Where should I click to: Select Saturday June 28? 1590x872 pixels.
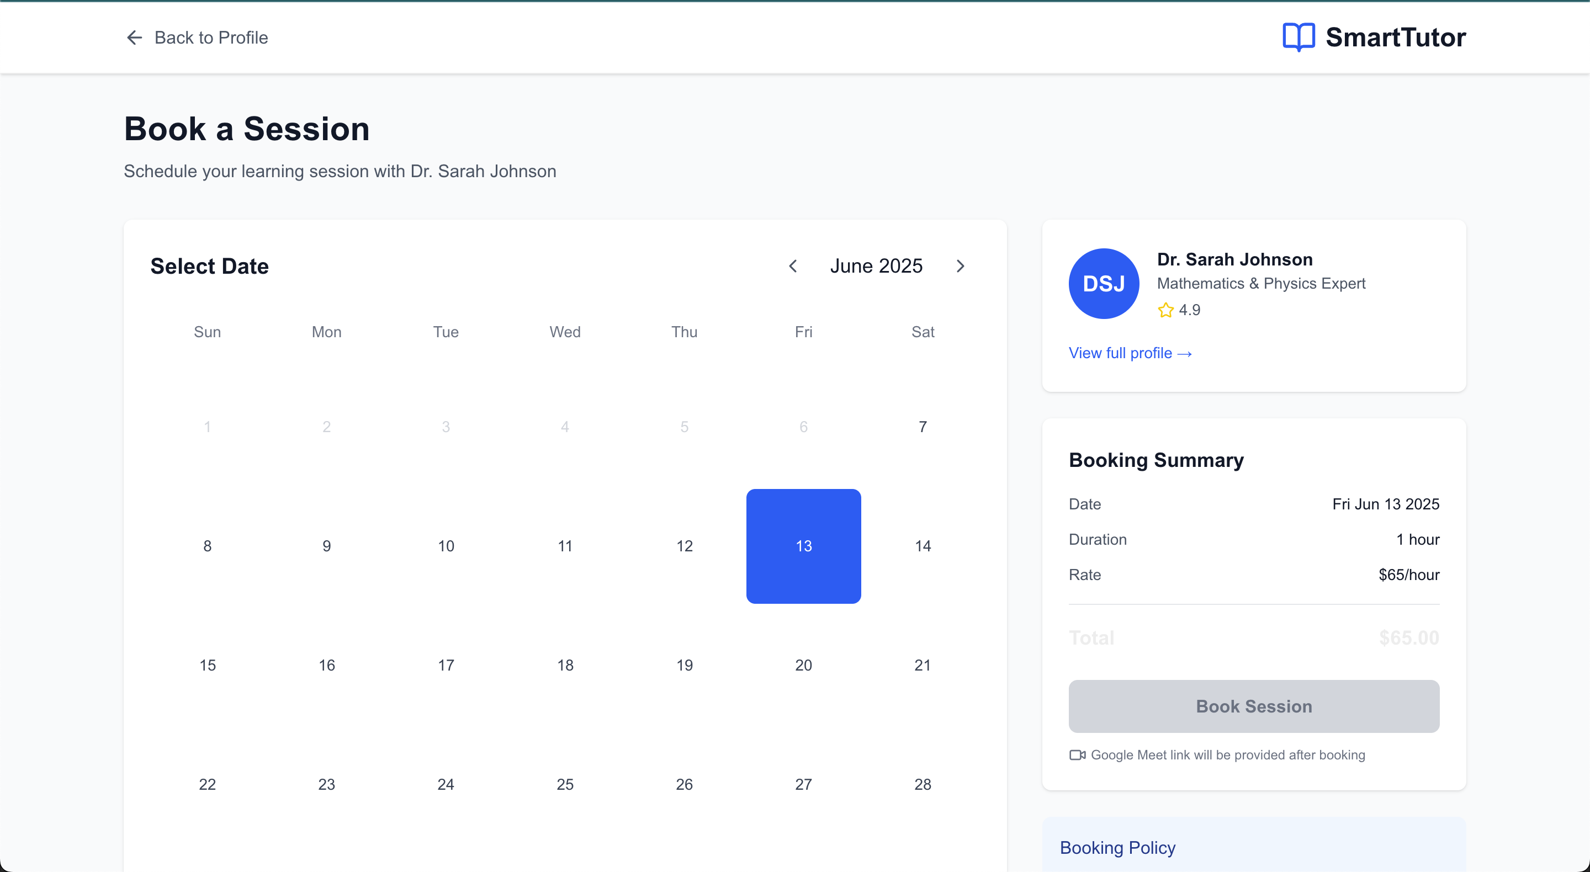(x=922, y=784)
